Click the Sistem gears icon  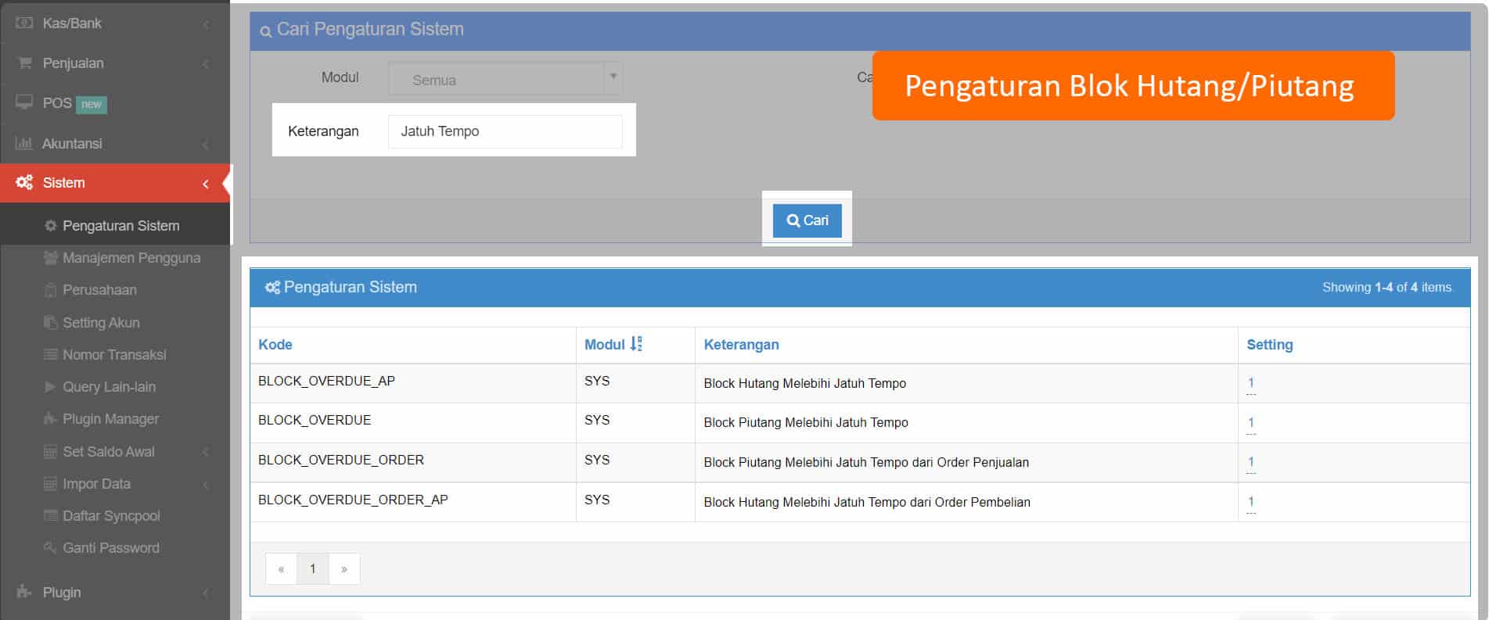25,182
